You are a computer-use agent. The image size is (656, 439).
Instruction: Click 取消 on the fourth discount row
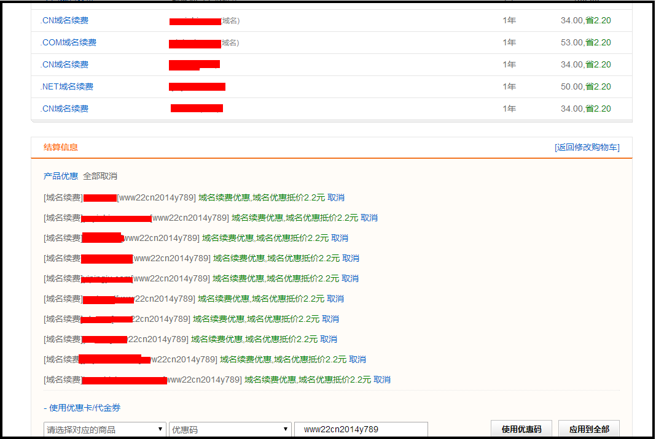(351, 258)
